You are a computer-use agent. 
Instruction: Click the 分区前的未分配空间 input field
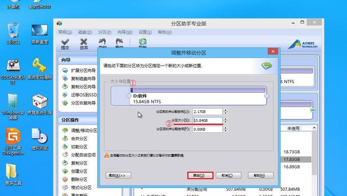(208, 112)
